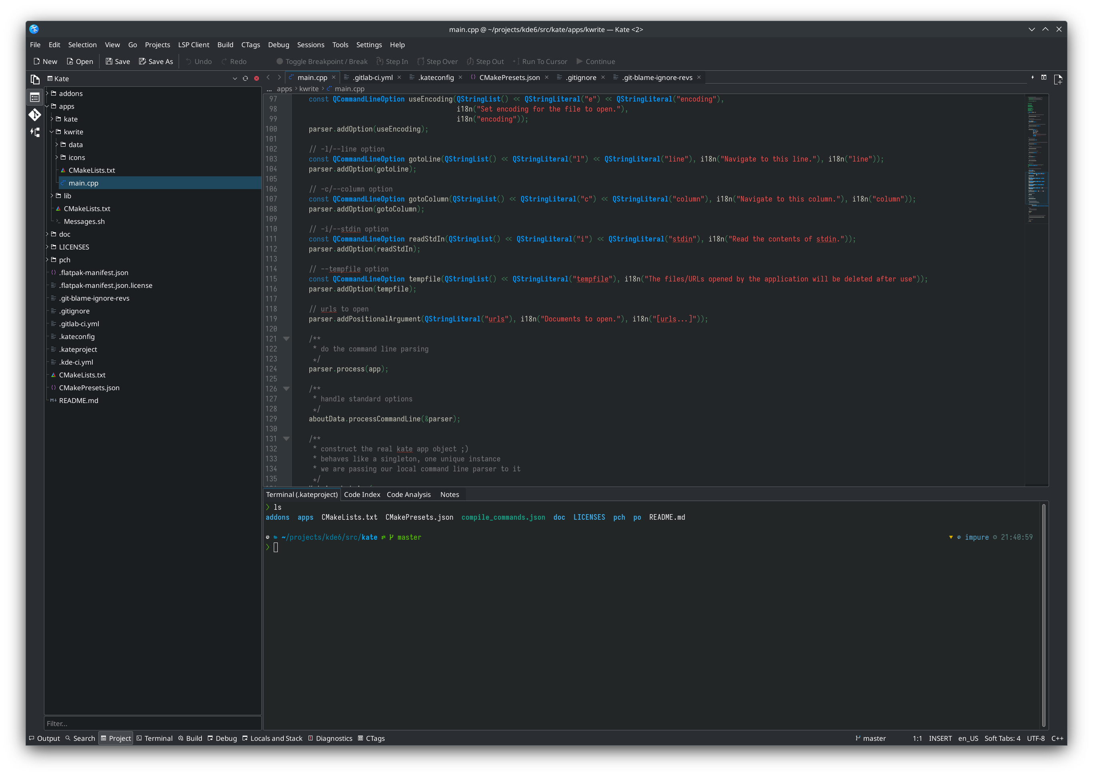1093x776 pixels.
Task: Go back with the tab bar left arrow
Action: click(x=268, y=78)
